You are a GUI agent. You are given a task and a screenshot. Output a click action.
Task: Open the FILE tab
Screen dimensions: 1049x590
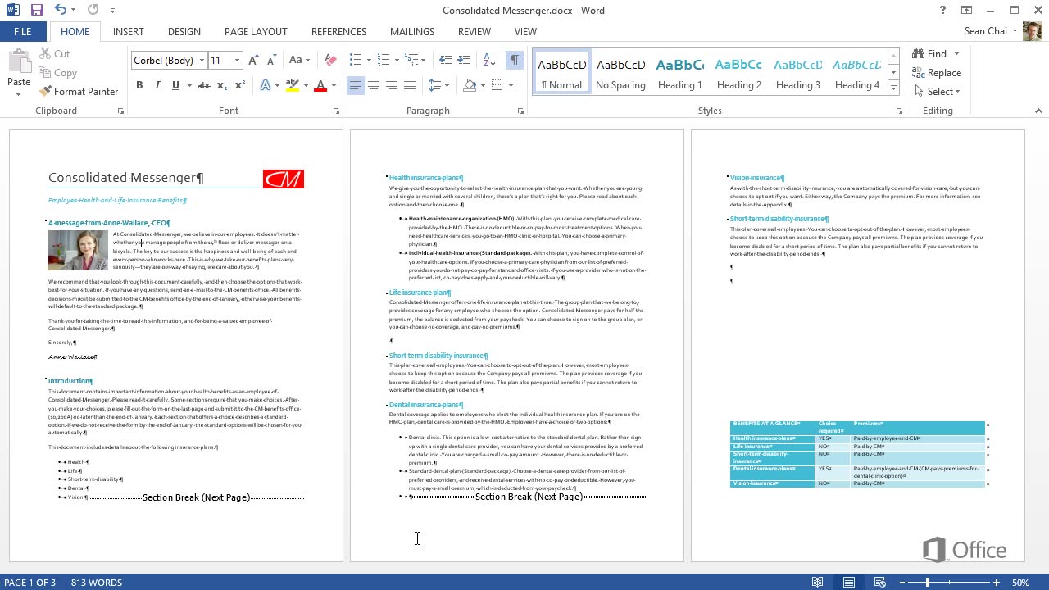tap(23, 31)
